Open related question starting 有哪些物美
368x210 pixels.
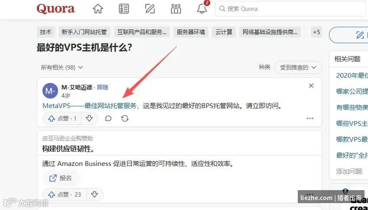click(352, 107)
